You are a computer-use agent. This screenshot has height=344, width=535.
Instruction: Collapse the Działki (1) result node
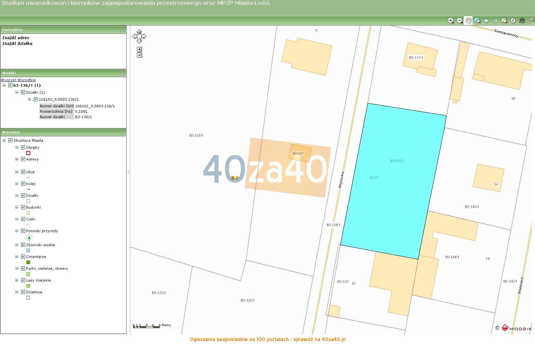pyautogui.click(x=17, y=92)
